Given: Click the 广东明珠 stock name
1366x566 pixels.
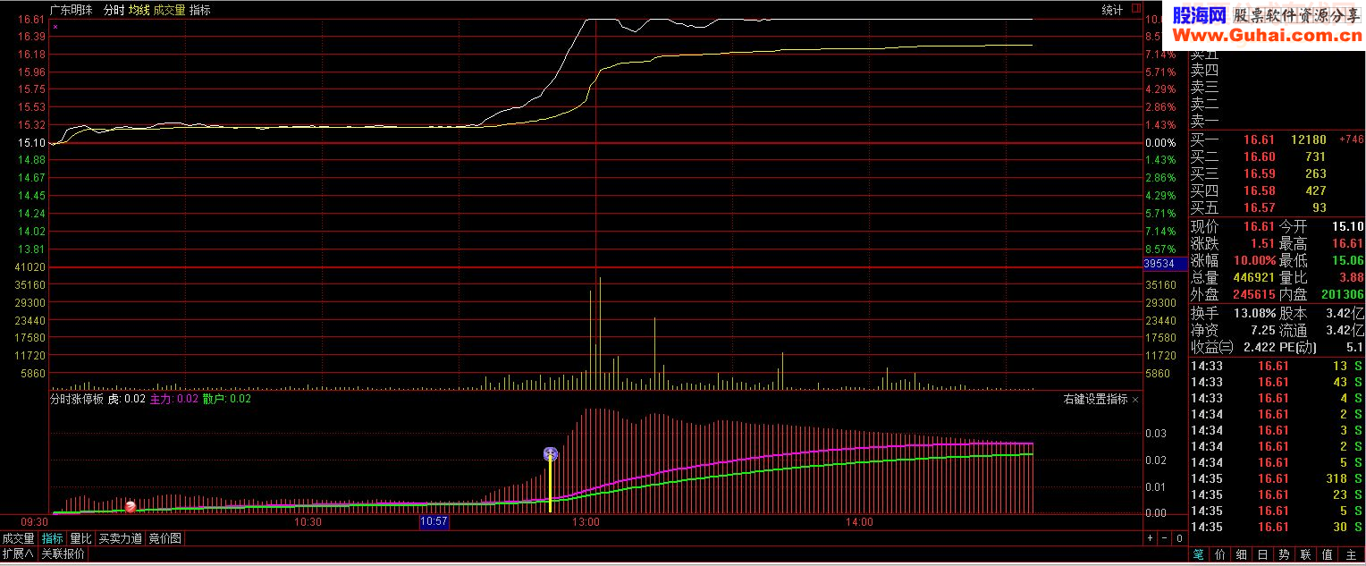Looking at the screenshot, I should 72,10.
